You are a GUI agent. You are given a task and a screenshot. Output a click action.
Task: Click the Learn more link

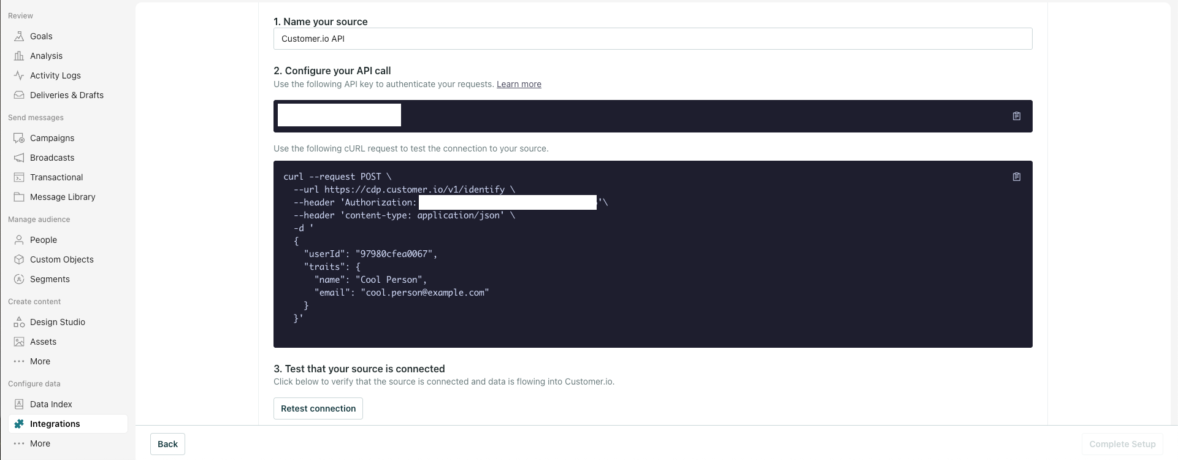pos(519,84)
